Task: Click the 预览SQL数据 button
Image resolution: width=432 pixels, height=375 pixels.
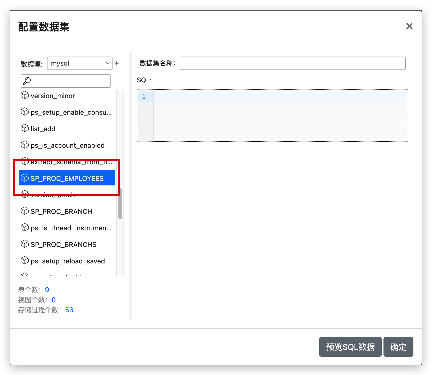Action: [x=350, y=347]
